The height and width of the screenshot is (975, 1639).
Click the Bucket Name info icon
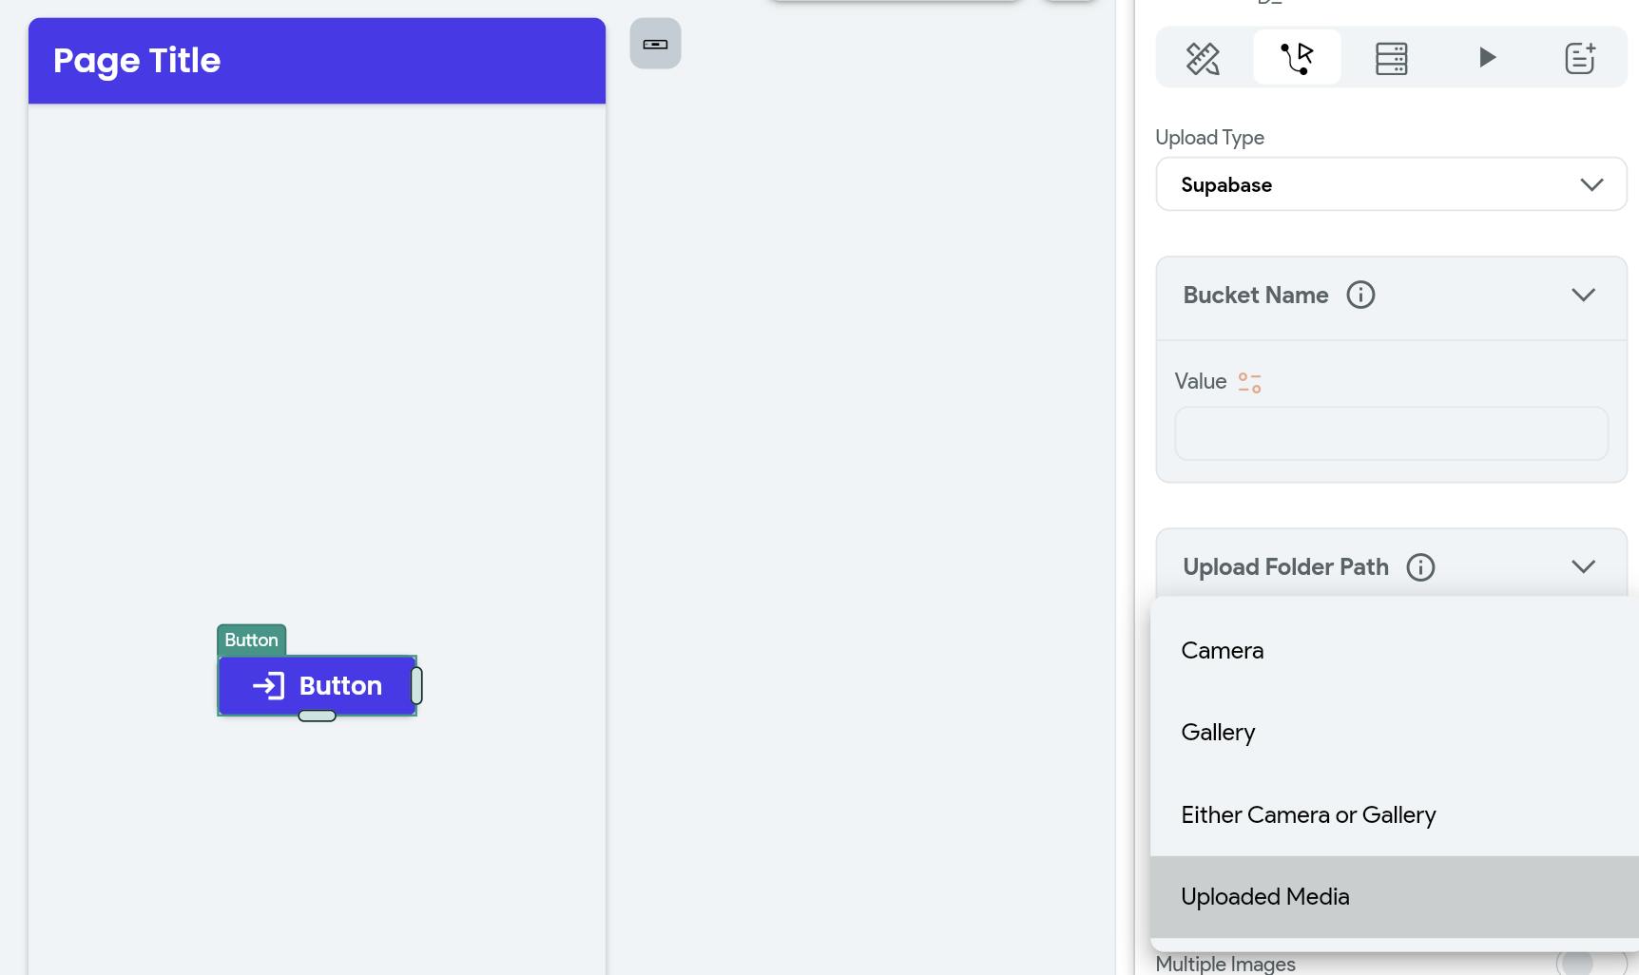coord(1360,295)
